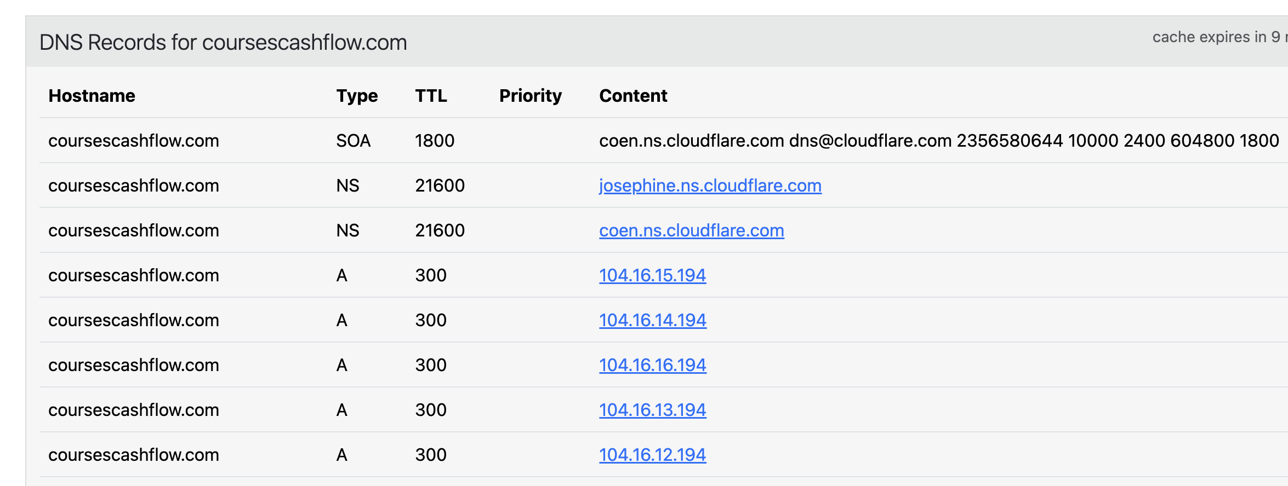The image size is (1288, 486).
Task: Click the Content column header
Action: [x=633, y=96]
